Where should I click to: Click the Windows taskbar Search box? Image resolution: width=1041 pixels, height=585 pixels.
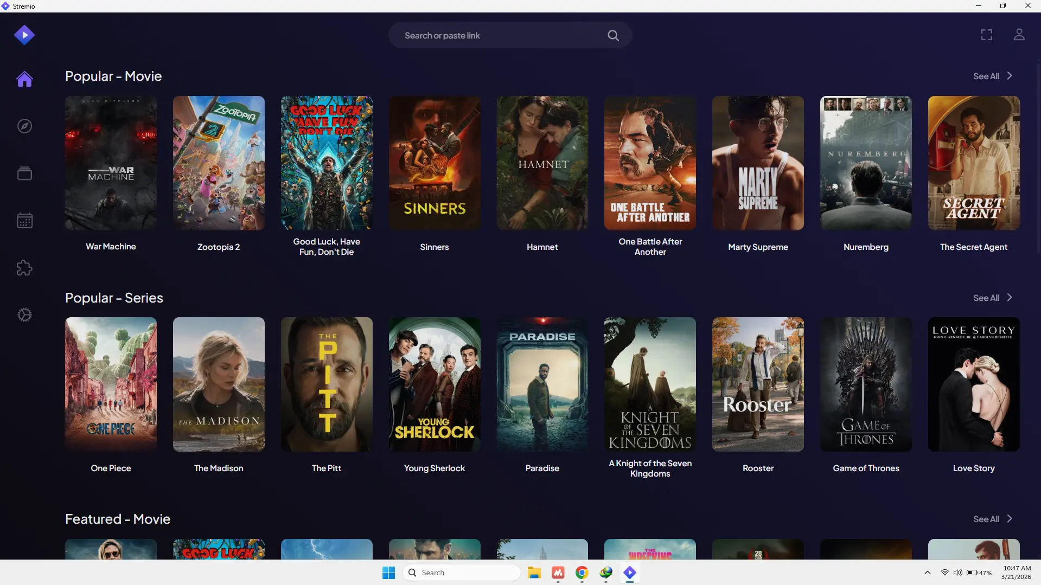pyautogui.click(x=461, y=573)
